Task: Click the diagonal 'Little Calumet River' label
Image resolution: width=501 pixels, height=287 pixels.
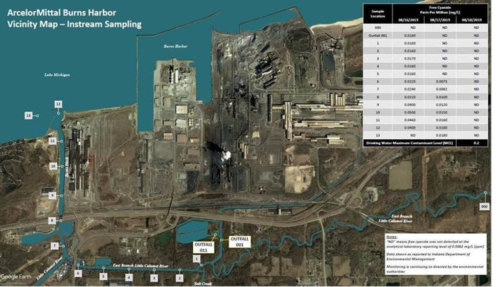Action: pos(49,268)
